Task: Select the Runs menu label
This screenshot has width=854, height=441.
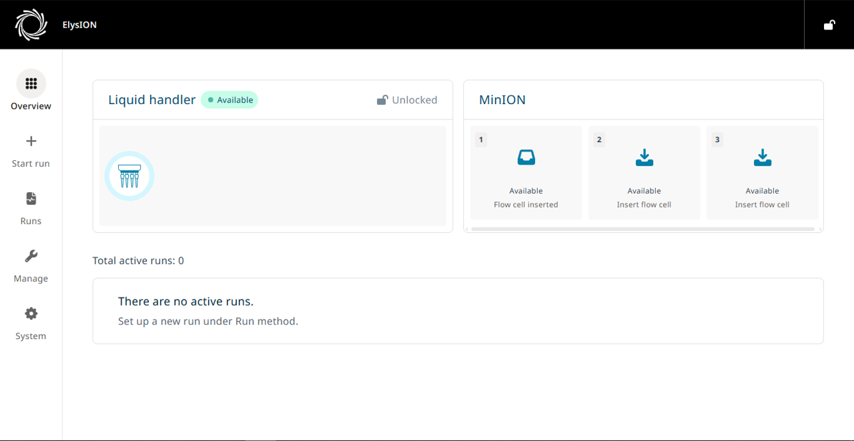Action: tap(31, 221)
